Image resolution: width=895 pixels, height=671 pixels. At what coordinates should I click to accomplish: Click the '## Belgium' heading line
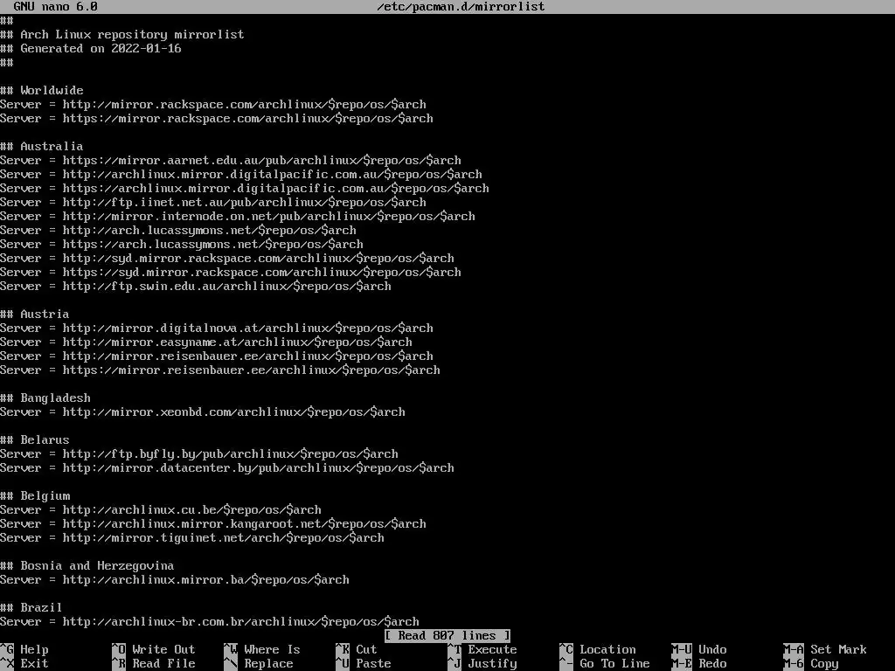pyautogui.click(x=35, y=496)
